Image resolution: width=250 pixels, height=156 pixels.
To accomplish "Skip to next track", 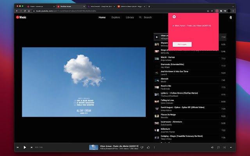I will [32, 147].
